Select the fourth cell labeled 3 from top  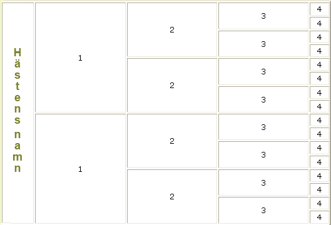point(263,99)
